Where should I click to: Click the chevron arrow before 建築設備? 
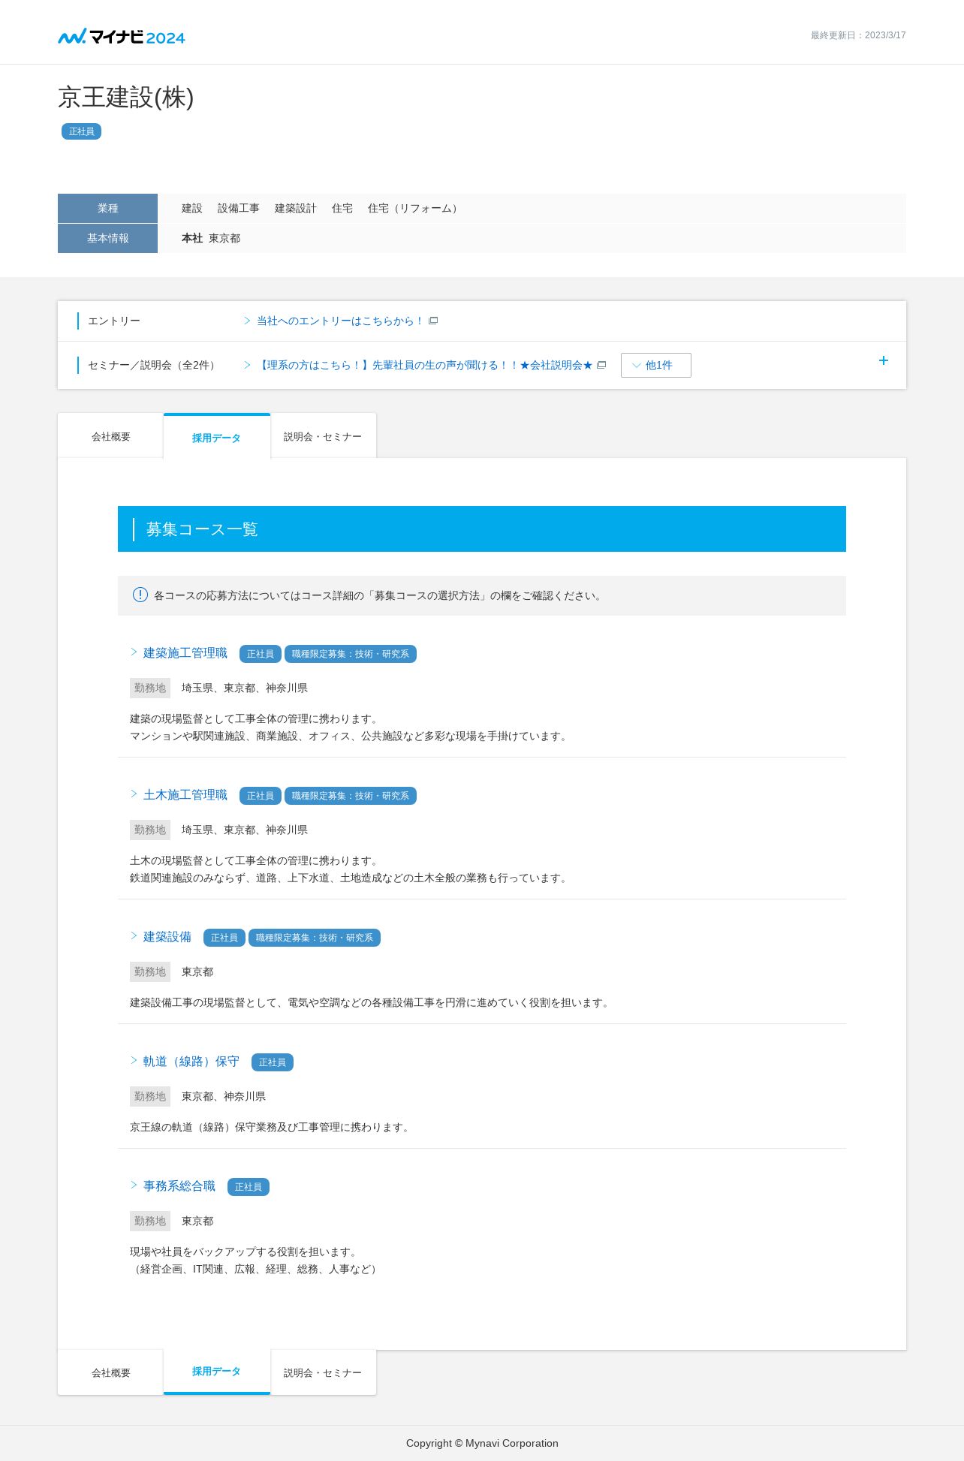134,935
